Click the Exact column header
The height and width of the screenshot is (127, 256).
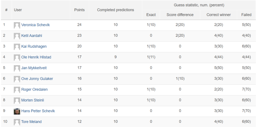pos(151,15)
